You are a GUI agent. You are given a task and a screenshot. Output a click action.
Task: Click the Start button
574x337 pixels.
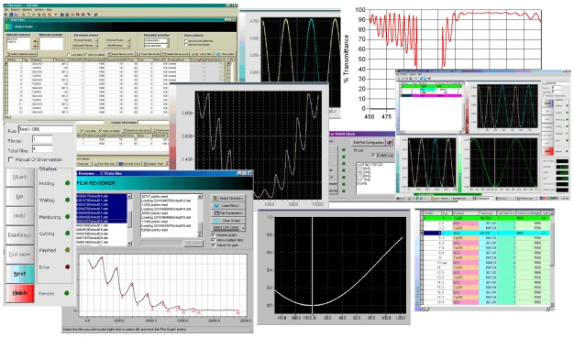click(x=20, y=178)
